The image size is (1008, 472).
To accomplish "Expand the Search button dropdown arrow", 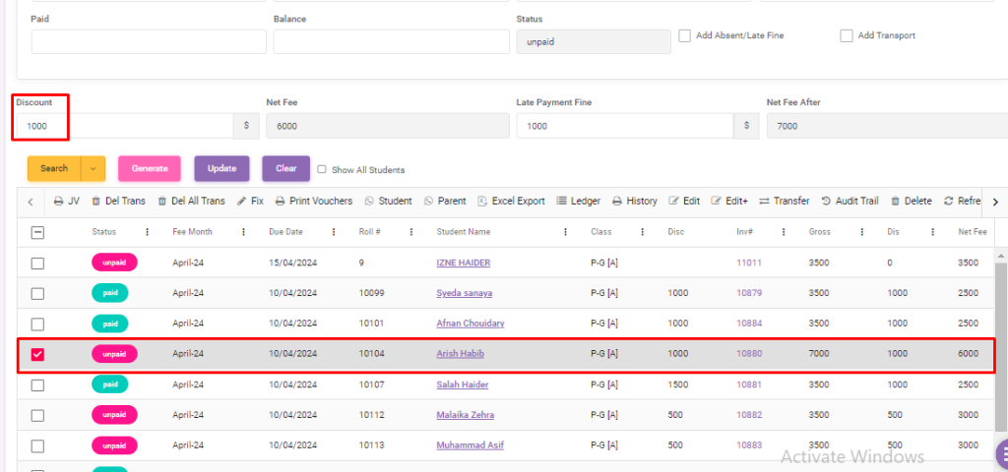I will (x=93, y=168).
